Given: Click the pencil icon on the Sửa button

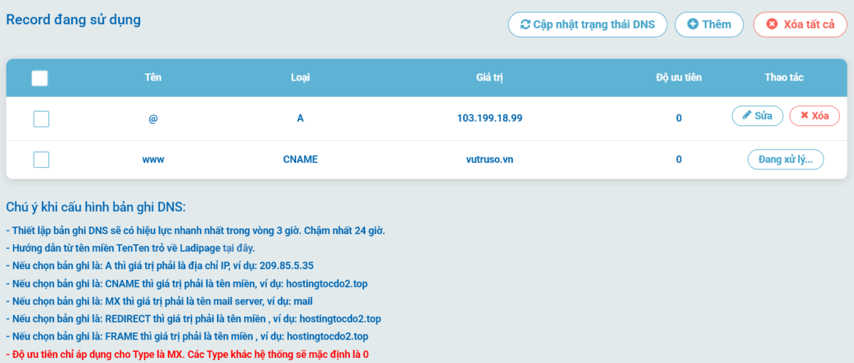Looking at the screenshot, I should pos(747,115).
